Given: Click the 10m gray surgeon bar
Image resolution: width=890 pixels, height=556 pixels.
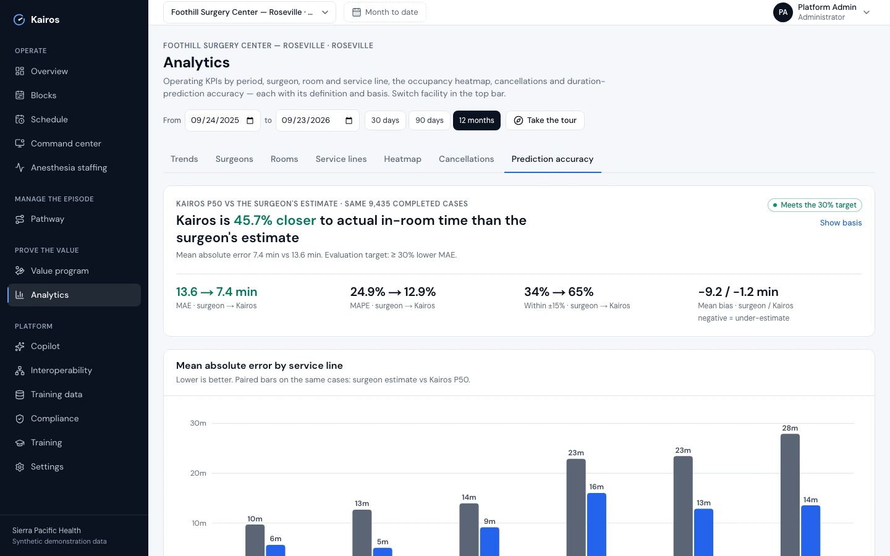Looking at the screenshot, I should (255, 540).
